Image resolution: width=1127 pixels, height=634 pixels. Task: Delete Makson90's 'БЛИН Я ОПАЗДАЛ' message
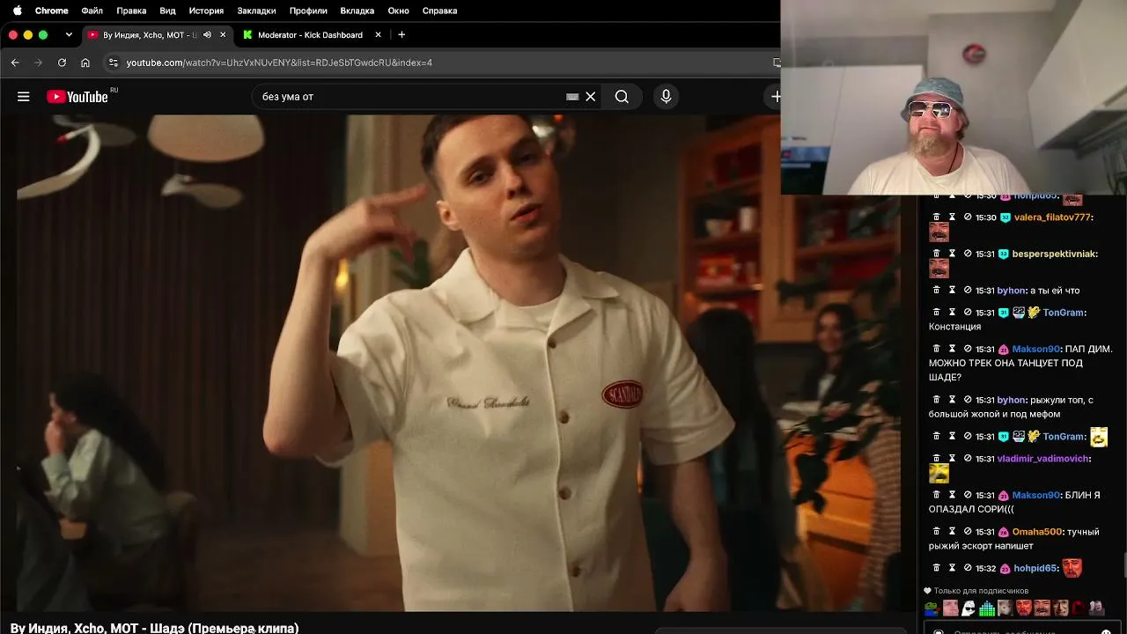(x=937, y=495)
